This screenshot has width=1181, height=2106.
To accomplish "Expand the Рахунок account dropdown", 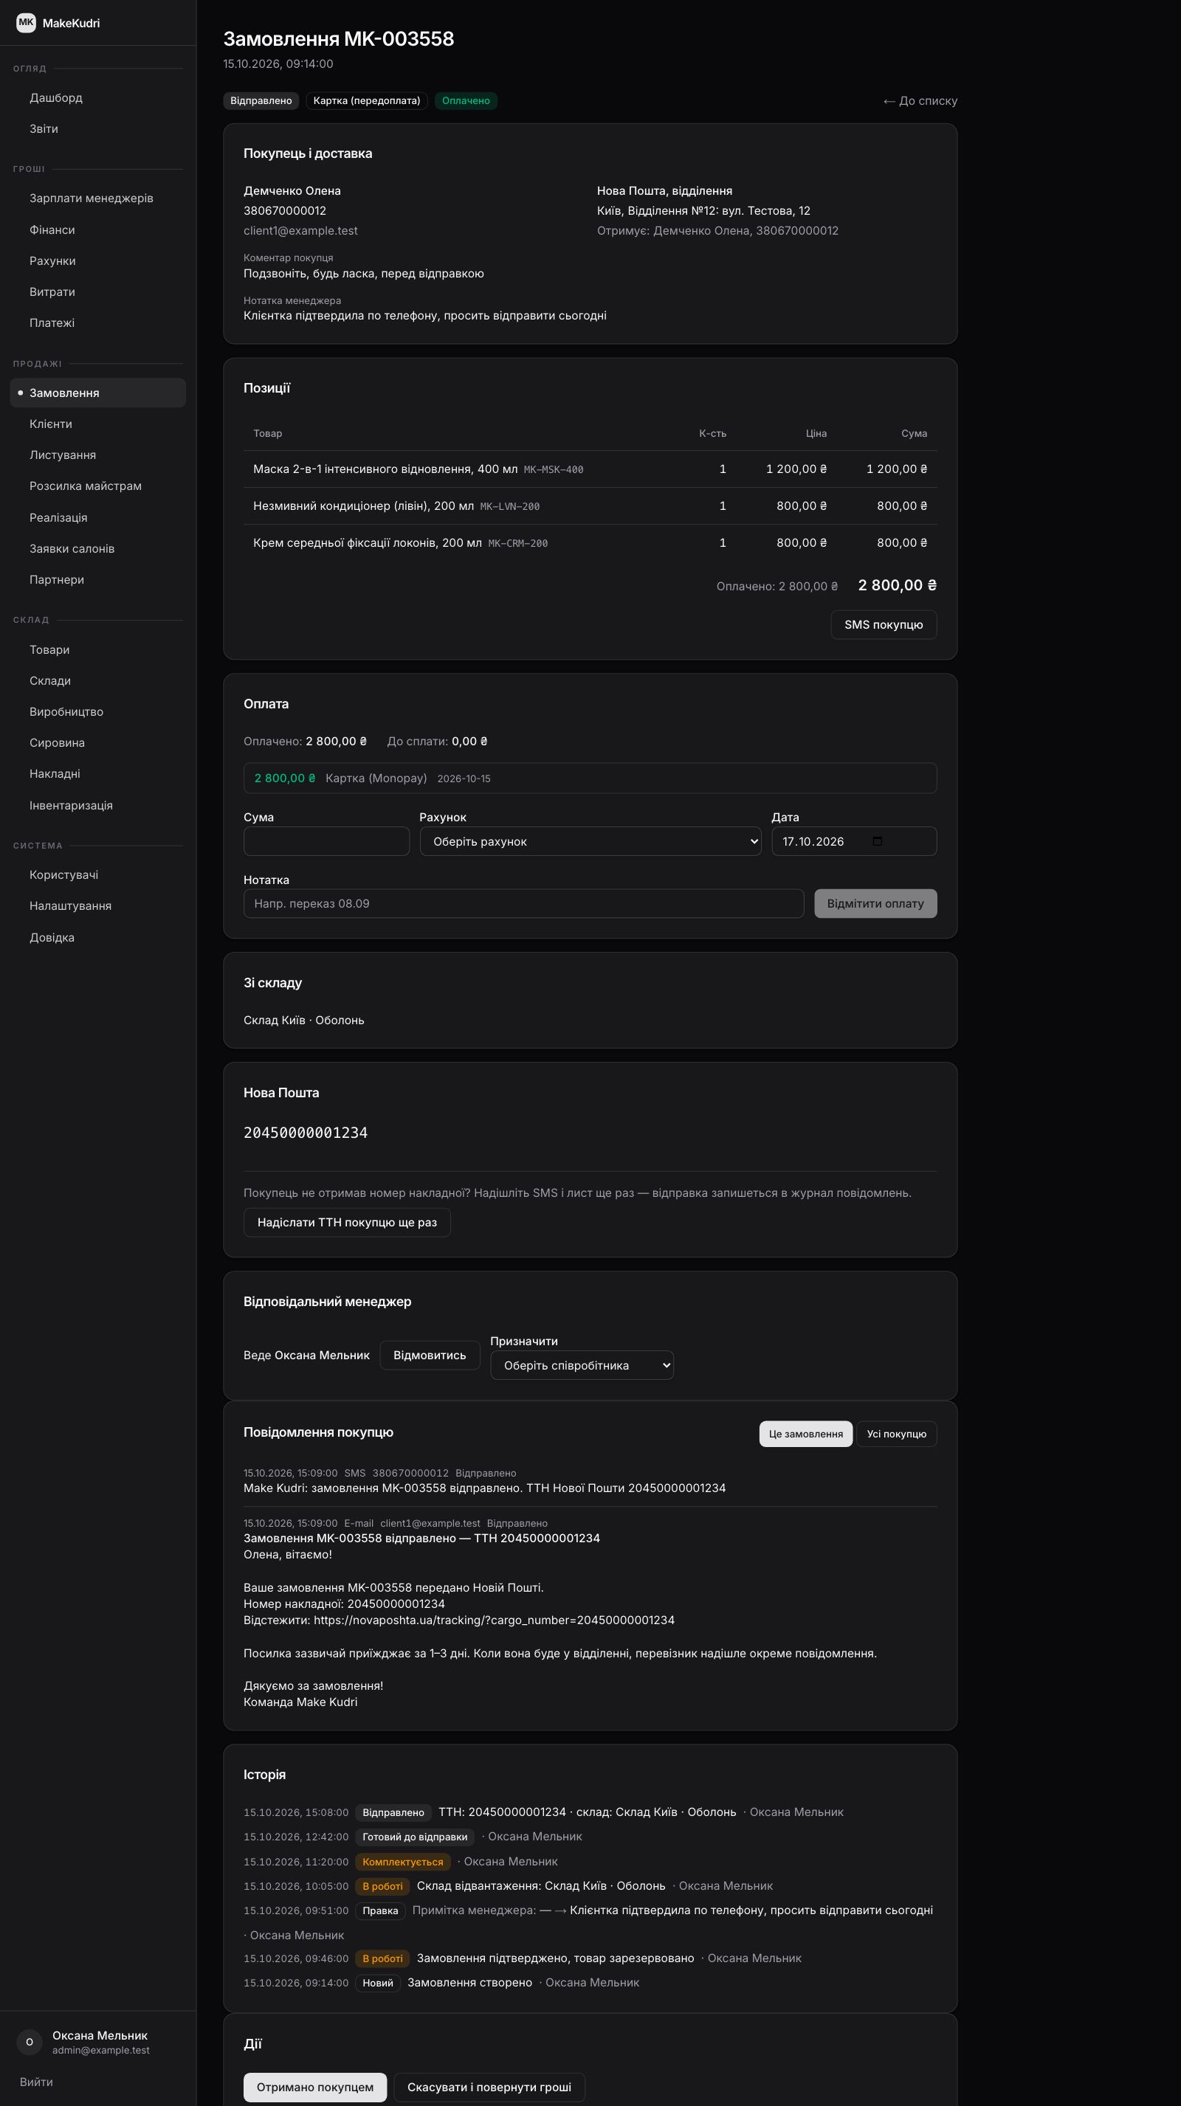I will (590, 841).
